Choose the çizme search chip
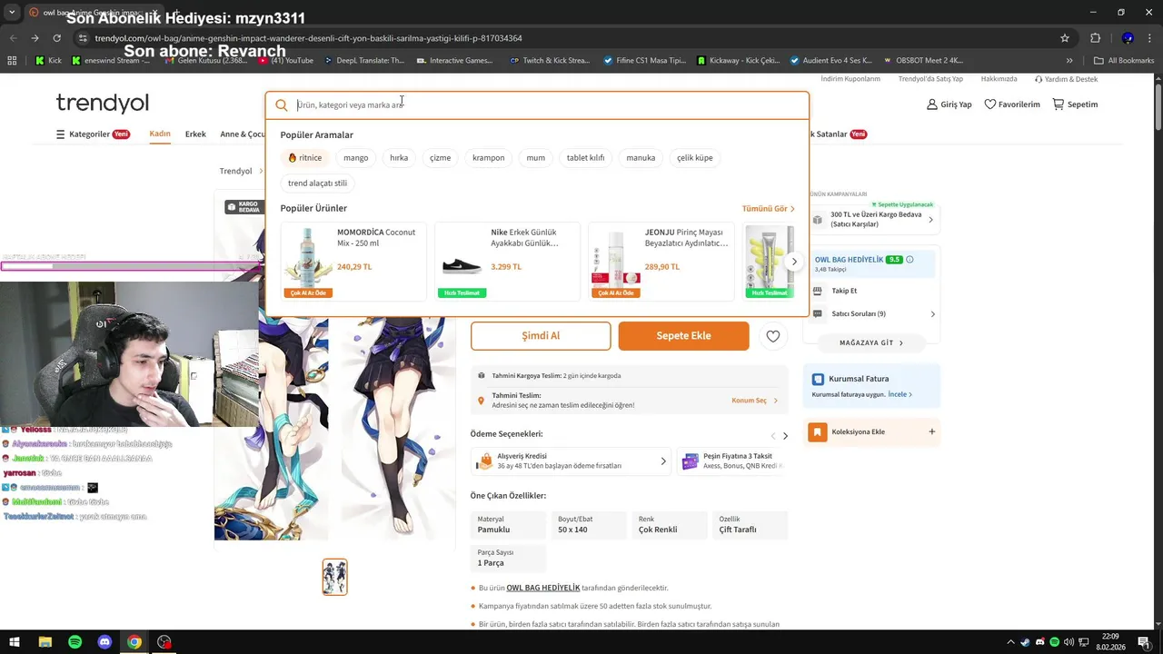1163x654 pixels. pyautogui.click(x=441, y=158)
